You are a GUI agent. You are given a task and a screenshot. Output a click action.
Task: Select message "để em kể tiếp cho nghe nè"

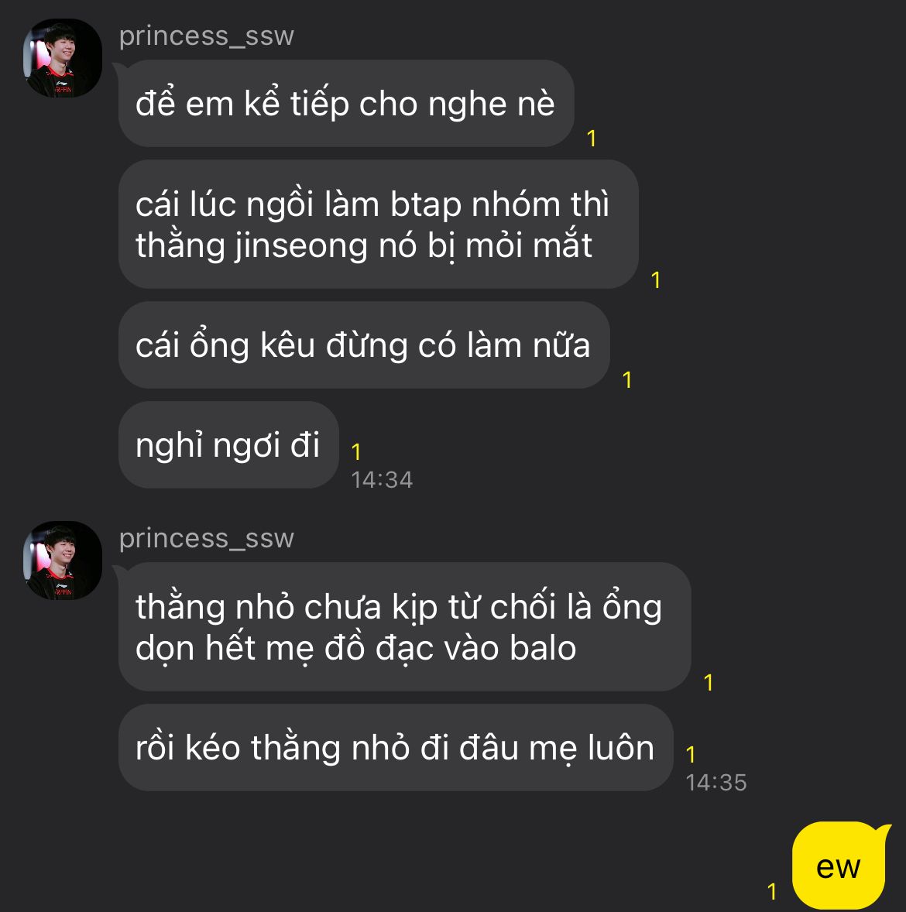click(x=346, y=104)
